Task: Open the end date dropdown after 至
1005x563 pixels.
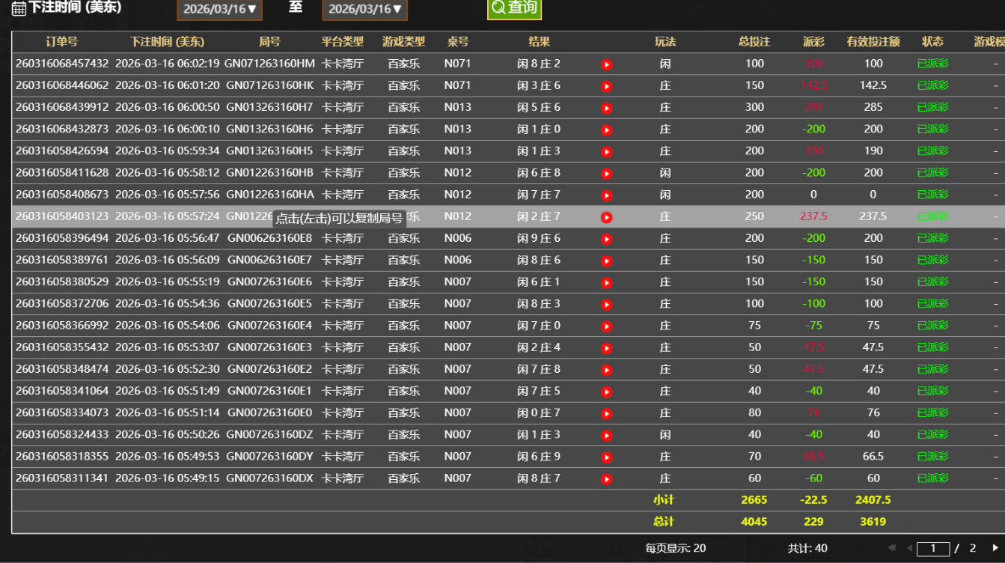Action: coord(364,9)
